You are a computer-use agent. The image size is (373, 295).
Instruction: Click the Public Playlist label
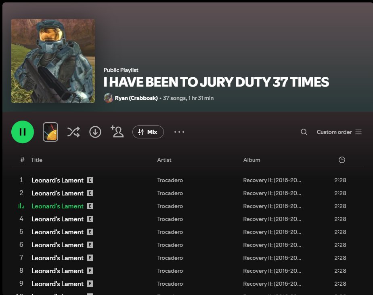tap(121, 70)
